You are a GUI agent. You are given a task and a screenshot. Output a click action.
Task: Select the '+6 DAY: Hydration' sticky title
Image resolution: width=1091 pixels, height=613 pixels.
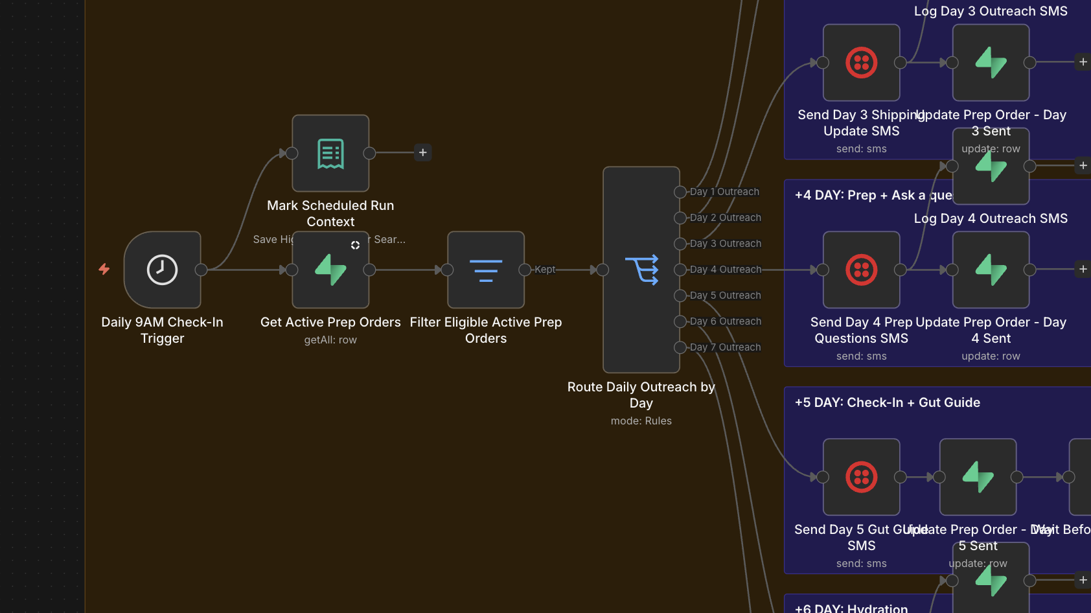pos(851,608)
